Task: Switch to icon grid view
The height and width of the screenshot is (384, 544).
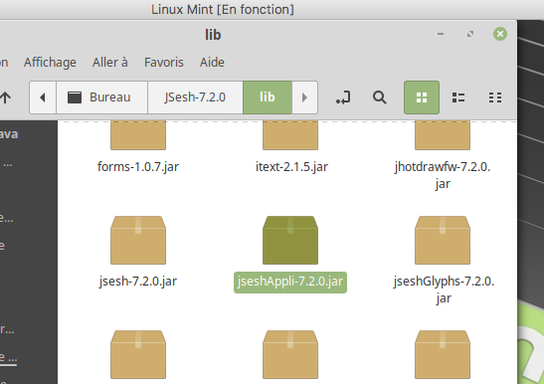Action: [422, 97]
